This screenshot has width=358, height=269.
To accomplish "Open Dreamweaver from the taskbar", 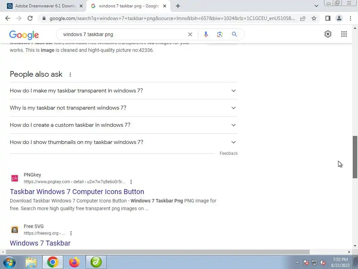I will click(x=96, y=262).
